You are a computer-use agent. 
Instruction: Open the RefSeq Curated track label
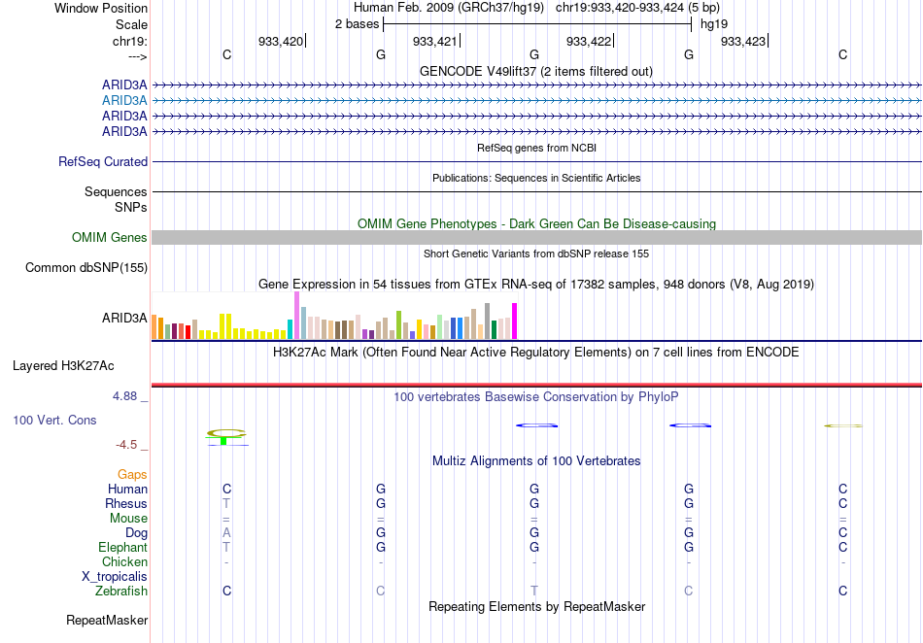click(x=103, y=162)
